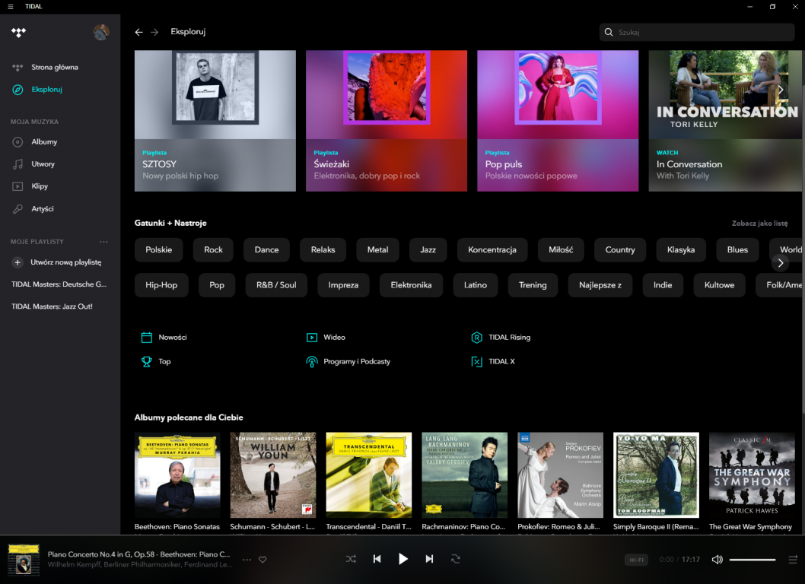805x584 pixels.
Task: Click Utwórz nową playlistę plus icon
Action: [x=17, y=262]
